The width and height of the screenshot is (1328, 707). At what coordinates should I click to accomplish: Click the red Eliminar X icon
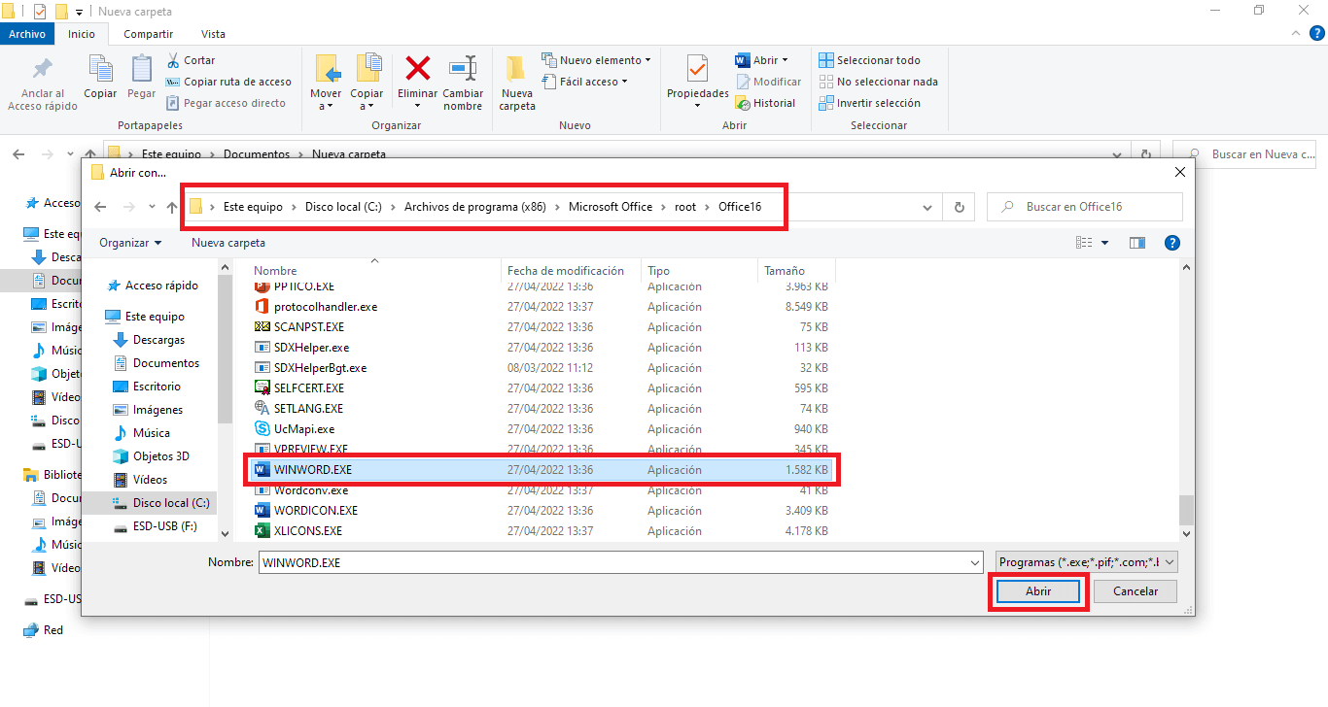click(418, 68)
